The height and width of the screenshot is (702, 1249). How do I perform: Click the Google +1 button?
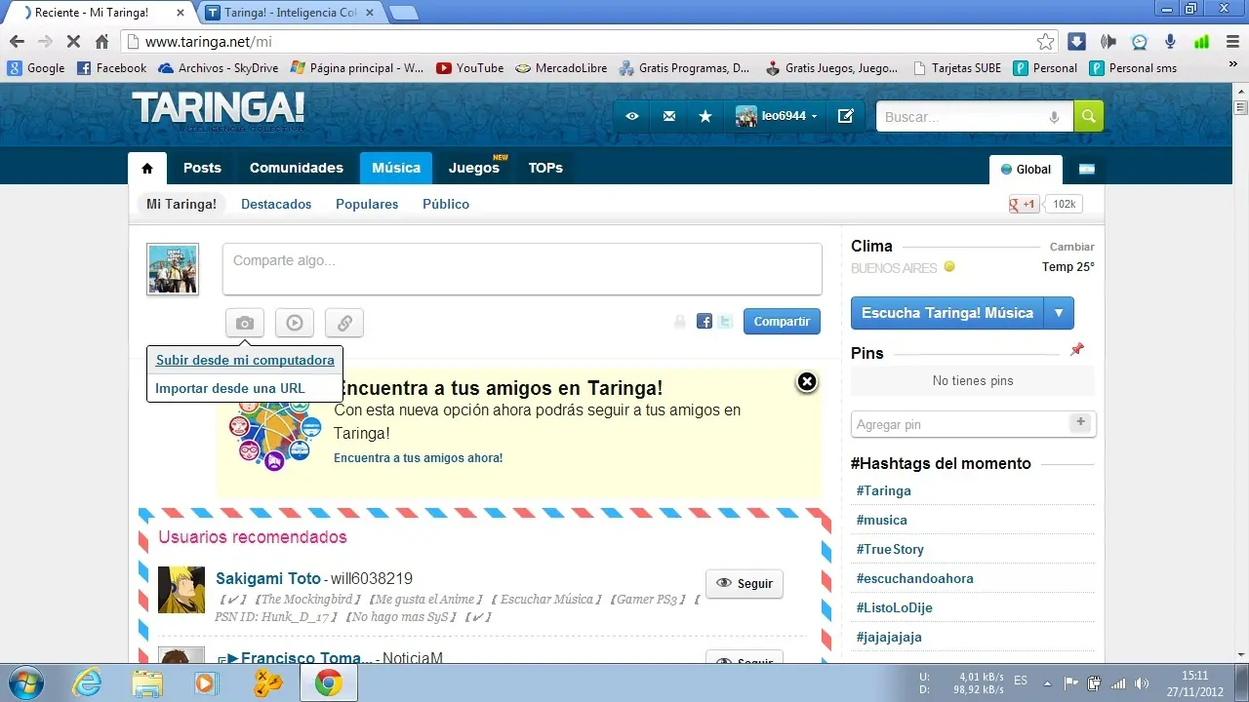[x=1023, y=204]
